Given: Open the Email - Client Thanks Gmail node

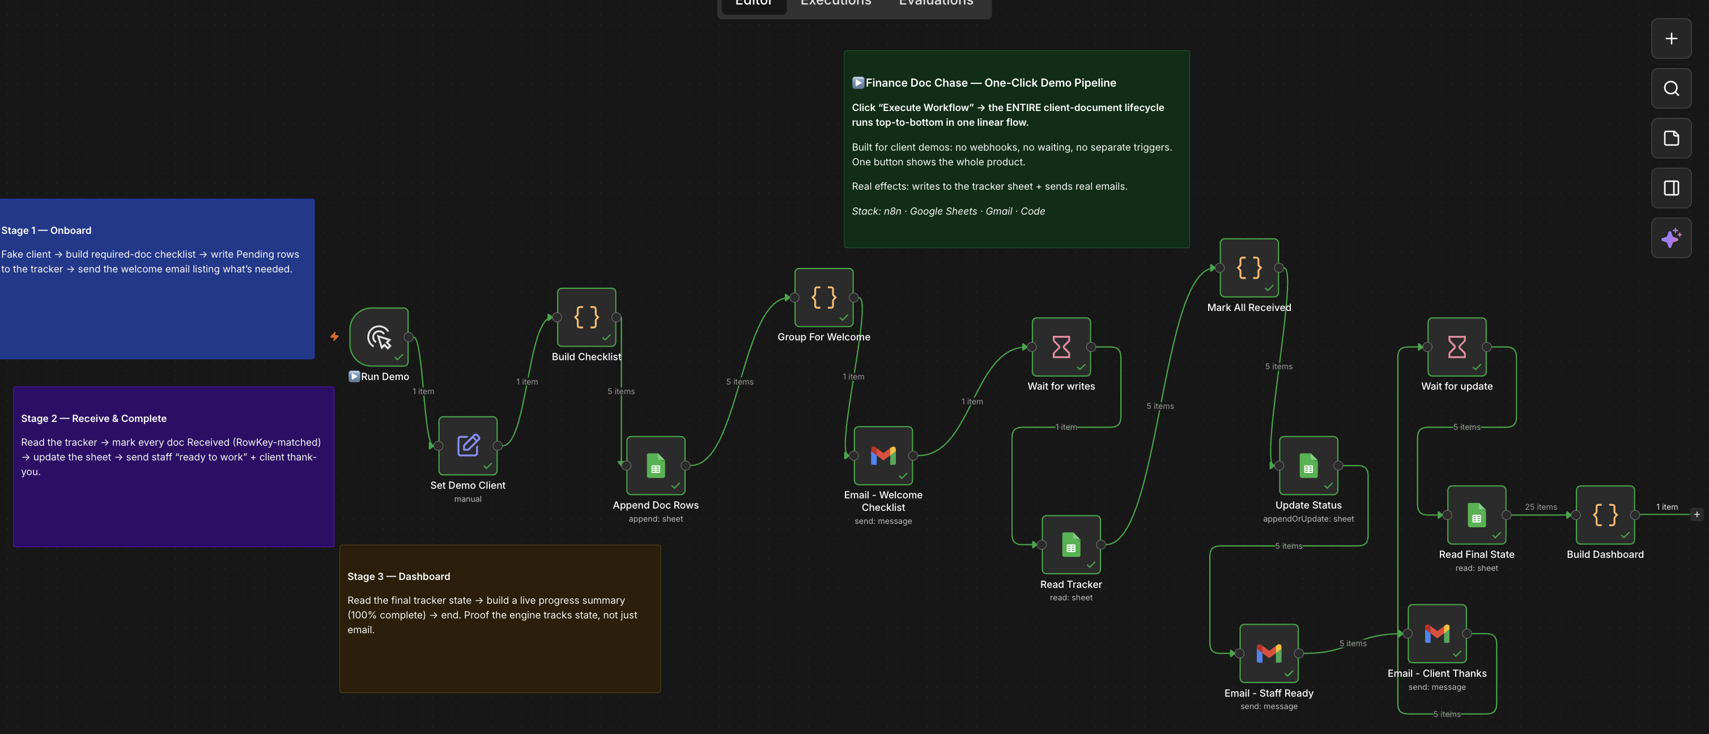Looking at the screenshot, I should coord(1437,633).
